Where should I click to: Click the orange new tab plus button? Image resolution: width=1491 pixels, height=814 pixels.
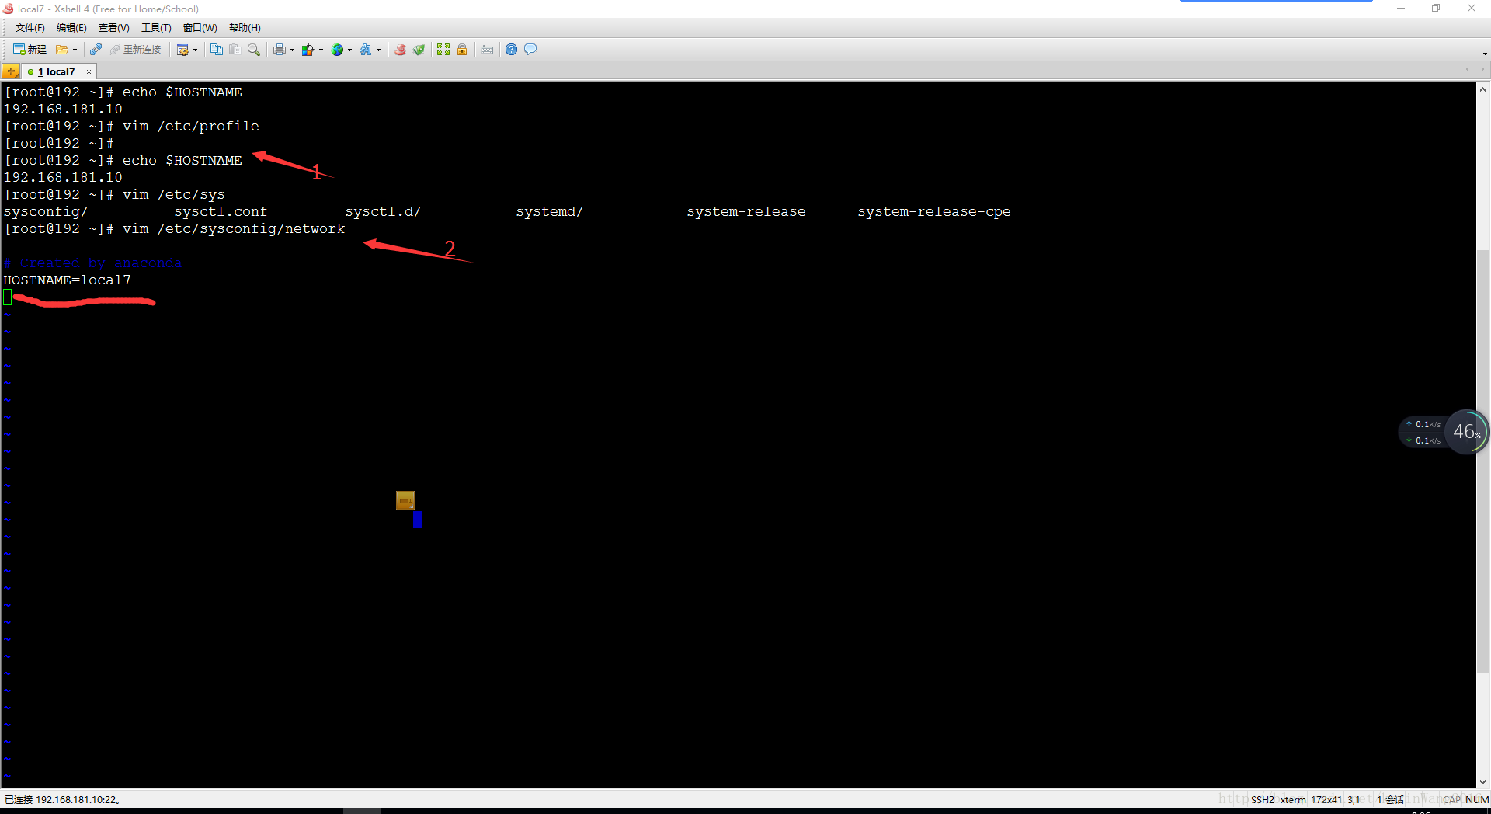tap(11, 71)
